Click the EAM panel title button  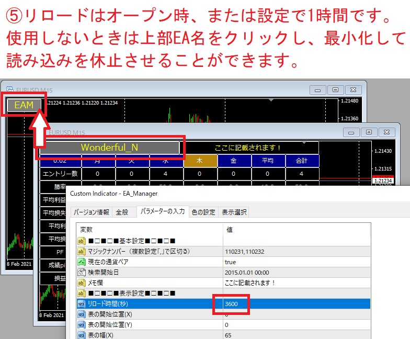click(24, 105)
